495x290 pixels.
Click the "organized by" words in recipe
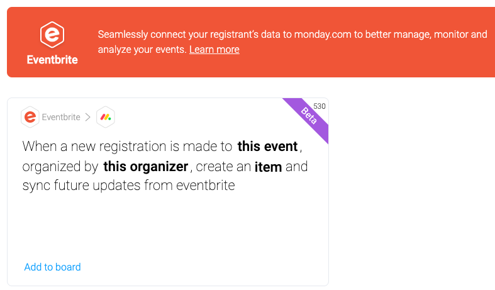tap(60, 167)
